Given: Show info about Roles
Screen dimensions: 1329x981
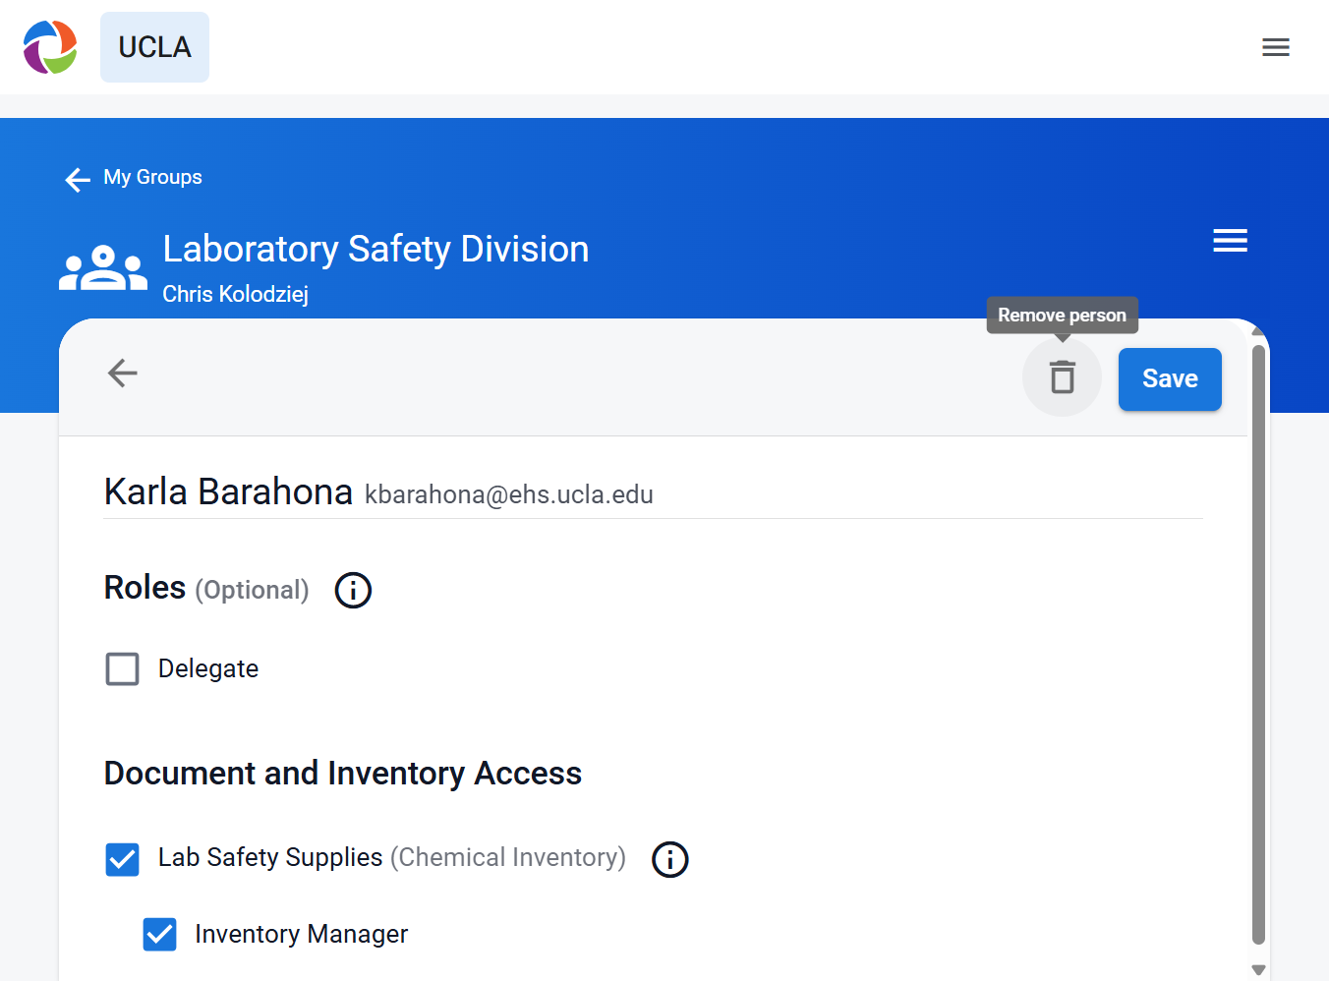Looking at the screenshot, I should [353, 590].
